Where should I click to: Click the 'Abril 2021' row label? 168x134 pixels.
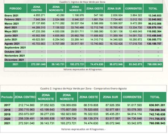click(x=11, y=28)
